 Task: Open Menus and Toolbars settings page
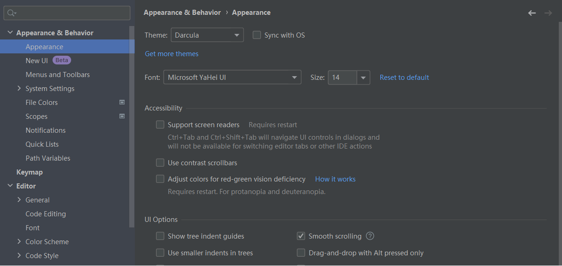point(58,74)
